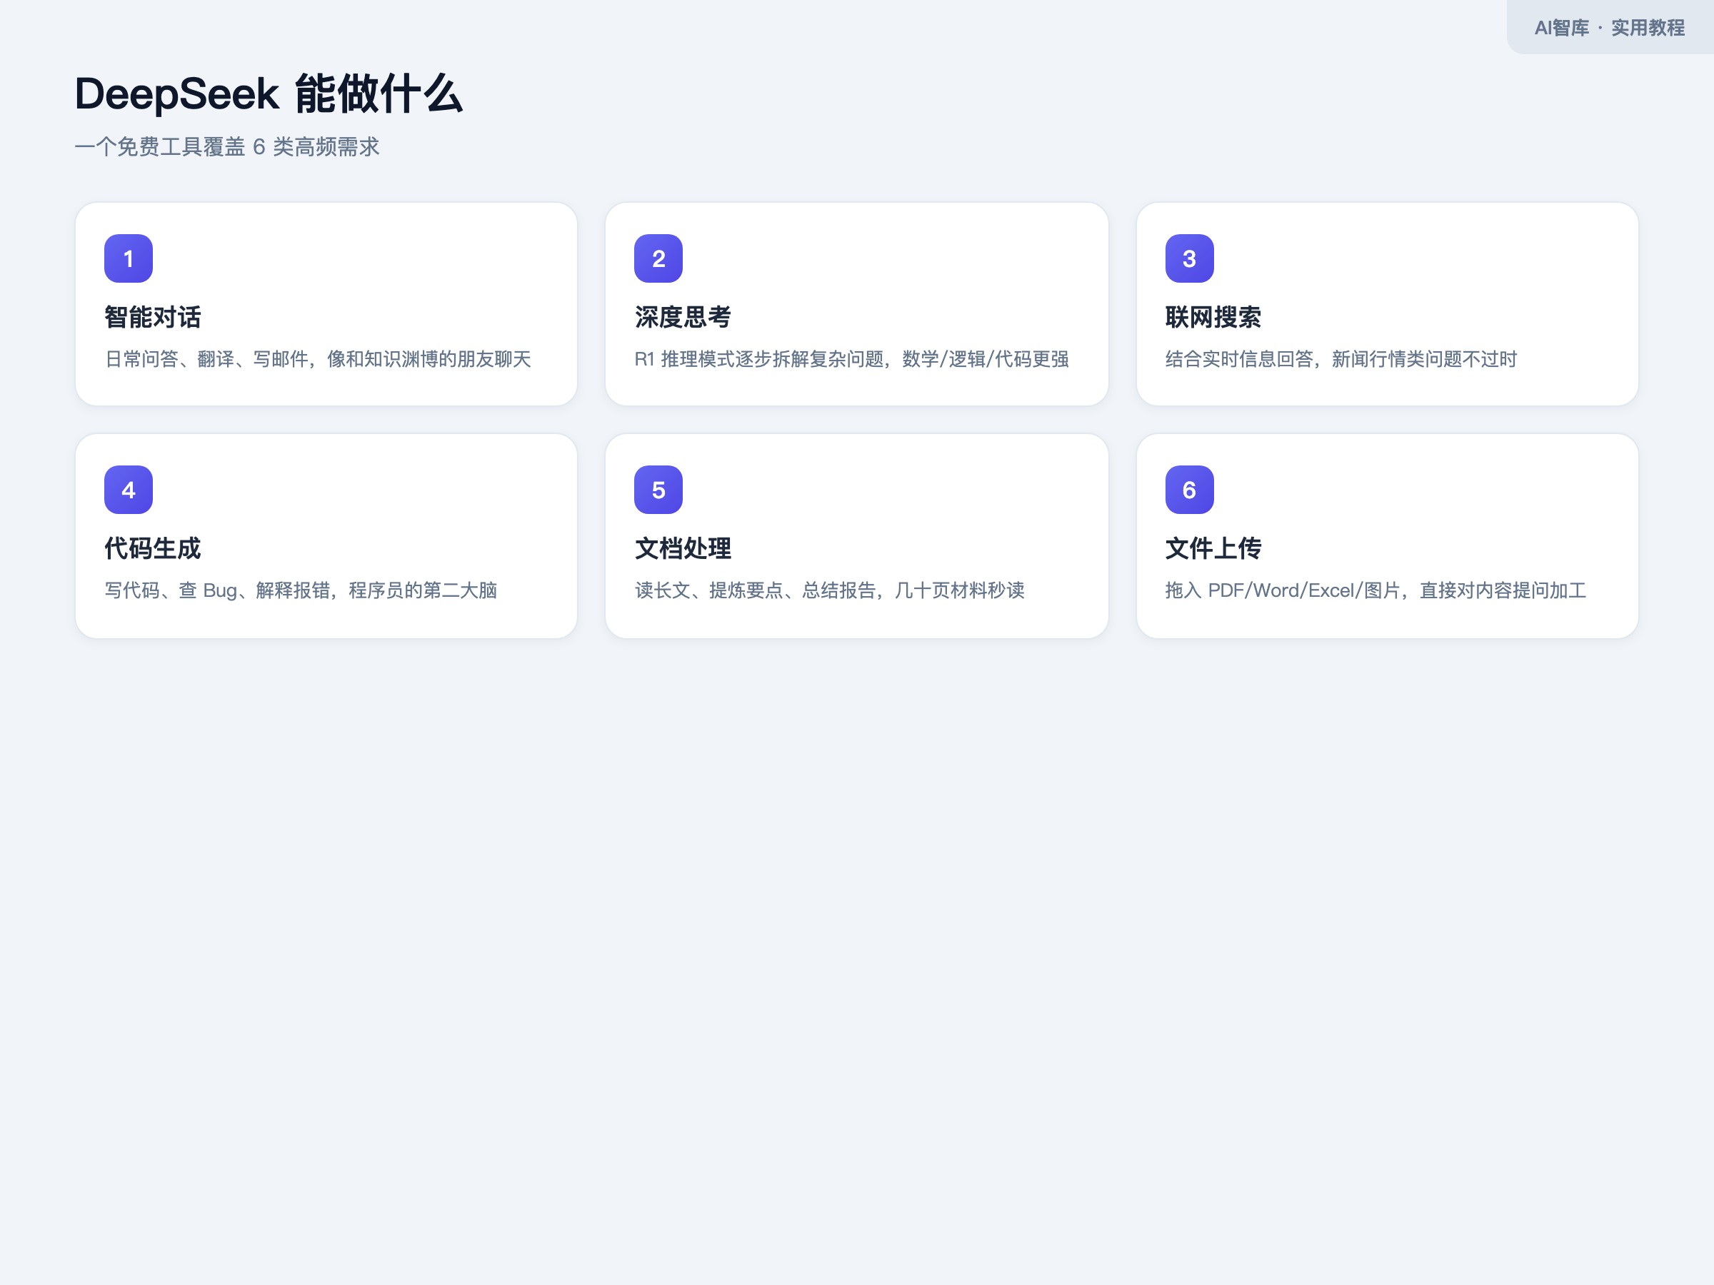Click the AI智库 · 实用教程 corner tag
The height and width of the screenshot is (1285, 1714).
1610,28
